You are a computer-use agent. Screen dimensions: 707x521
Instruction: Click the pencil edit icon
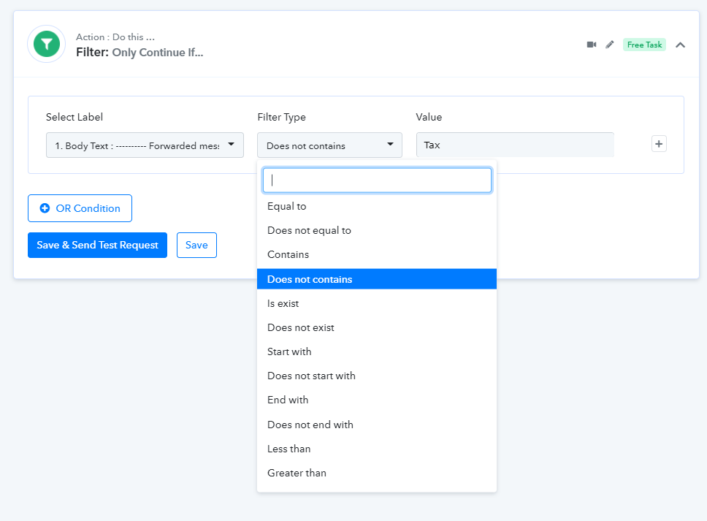click(610, 45)
